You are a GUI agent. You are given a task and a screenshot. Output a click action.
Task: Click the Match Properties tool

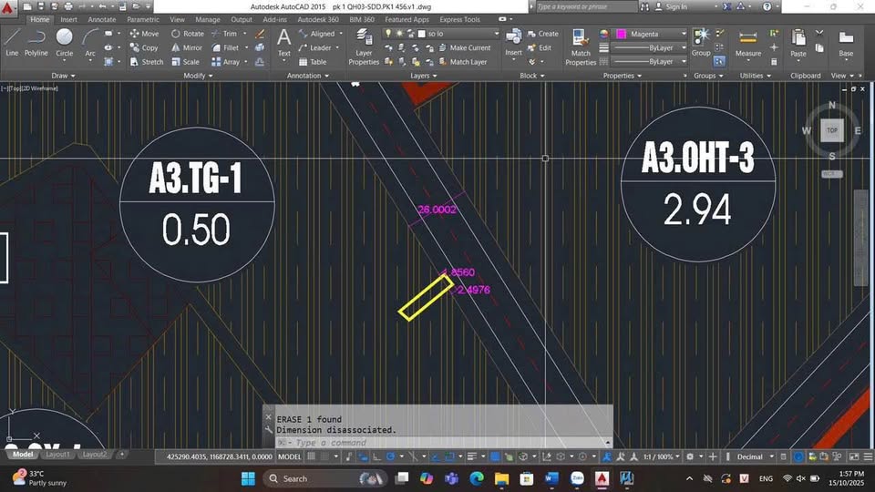(x=581, y=46)
